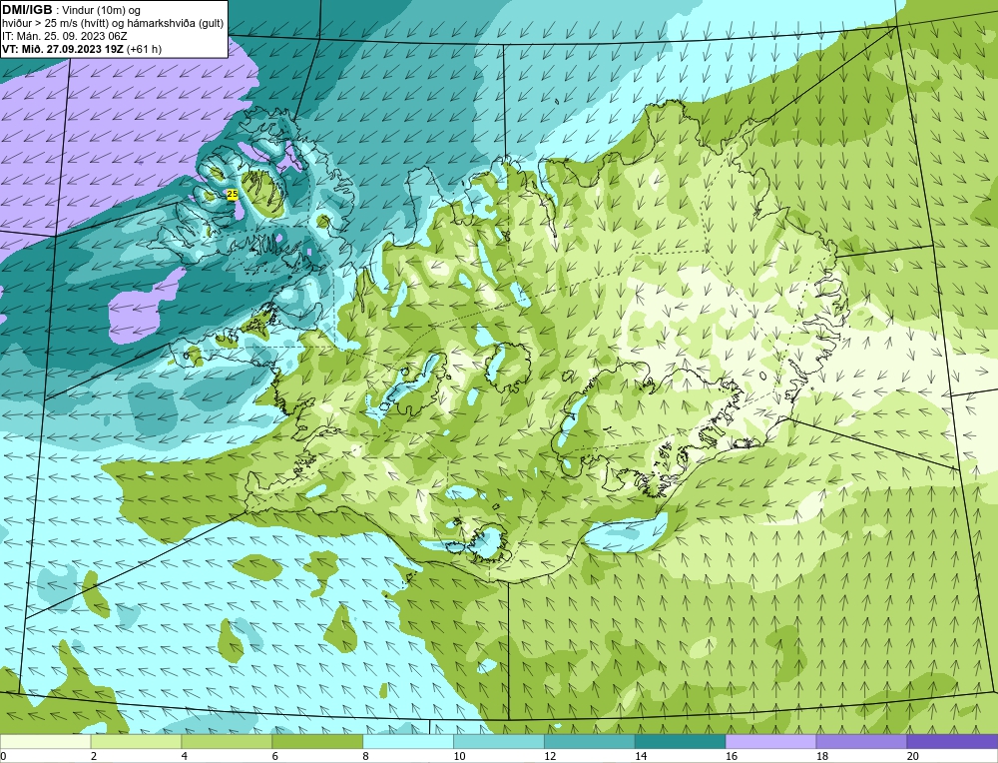Image resolution: width=998 pixels, height=763 pixels.
Task: Click the 4–6 m/s green legend swatch
Action: click(x=227, y=741)
